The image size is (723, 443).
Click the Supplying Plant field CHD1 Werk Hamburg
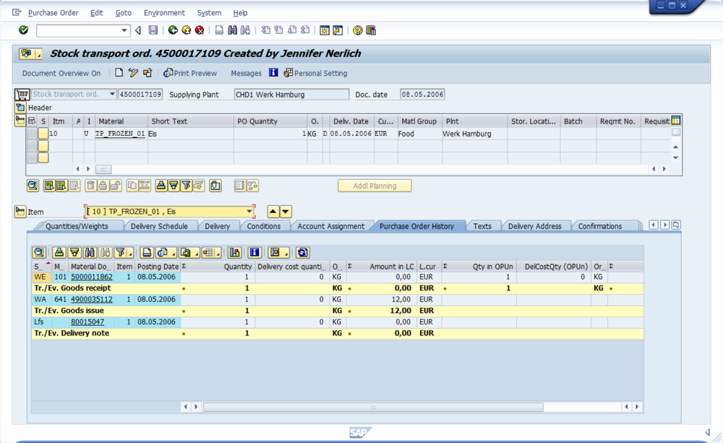[x=291, y=94]
